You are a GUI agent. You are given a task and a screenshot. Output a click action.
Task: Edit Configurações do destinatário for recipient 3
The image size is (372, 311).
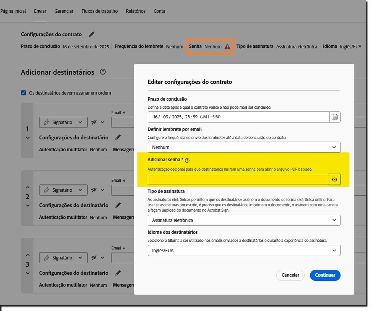pyautogui.click(x=118, y=273)
